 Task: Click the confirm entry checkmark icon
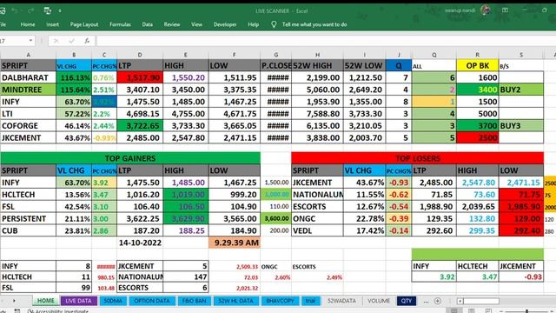[71, 41]
